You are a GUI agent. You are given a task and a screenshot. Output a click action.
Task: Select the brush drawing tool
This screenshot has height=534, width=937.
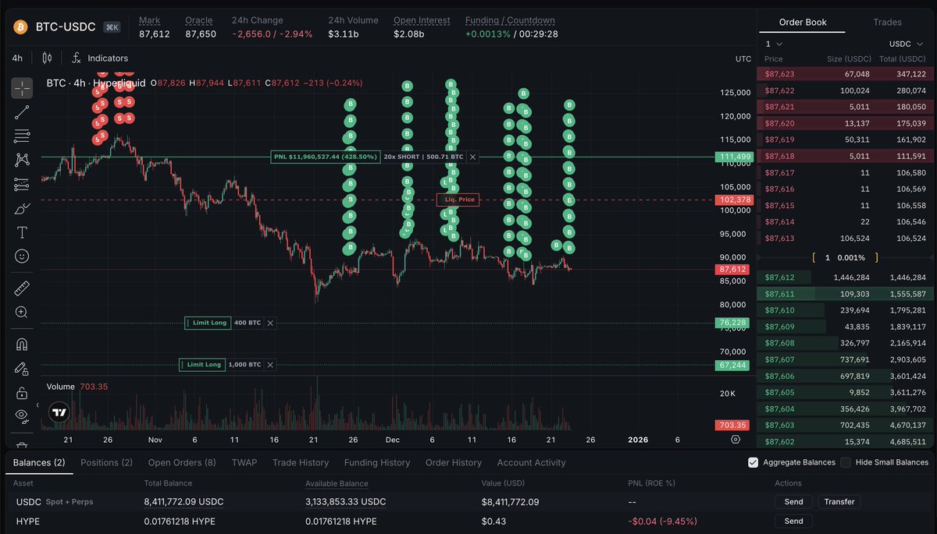(22, 208)
